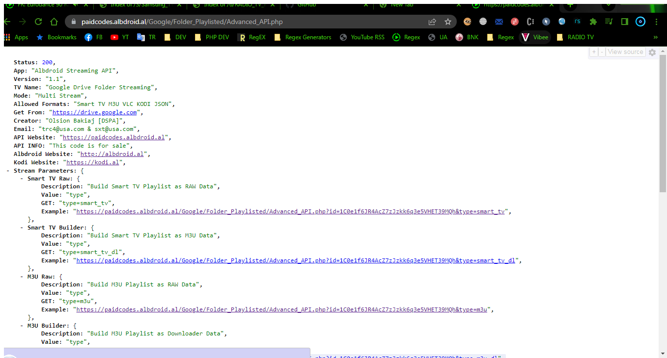Image resolution: width=667 pixels, height=358 pixels.
Task: Click the orange code brackets extension icon
Action: 468,22
